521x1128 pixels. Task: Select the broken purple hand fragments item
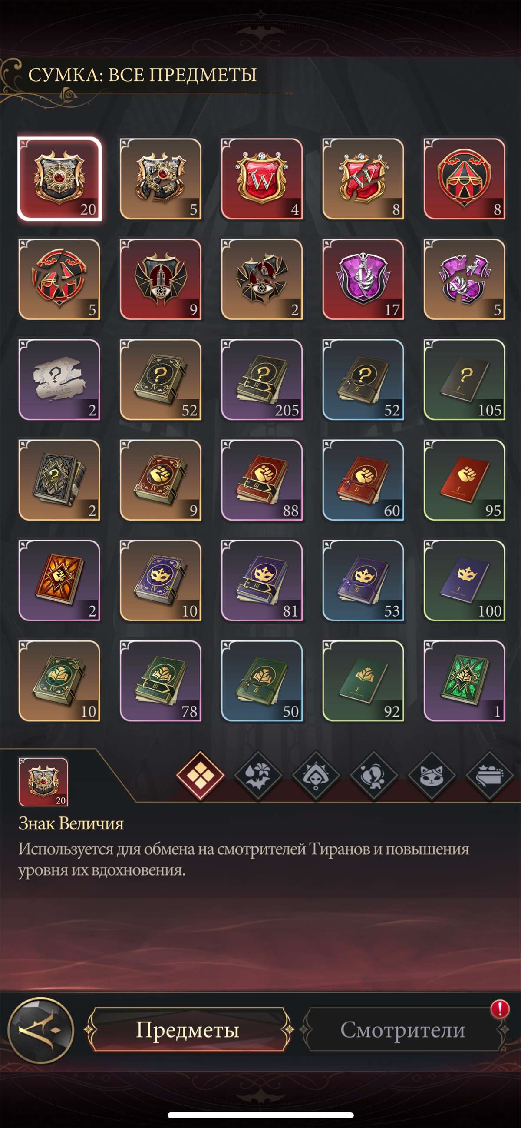(x=464, y=279)
